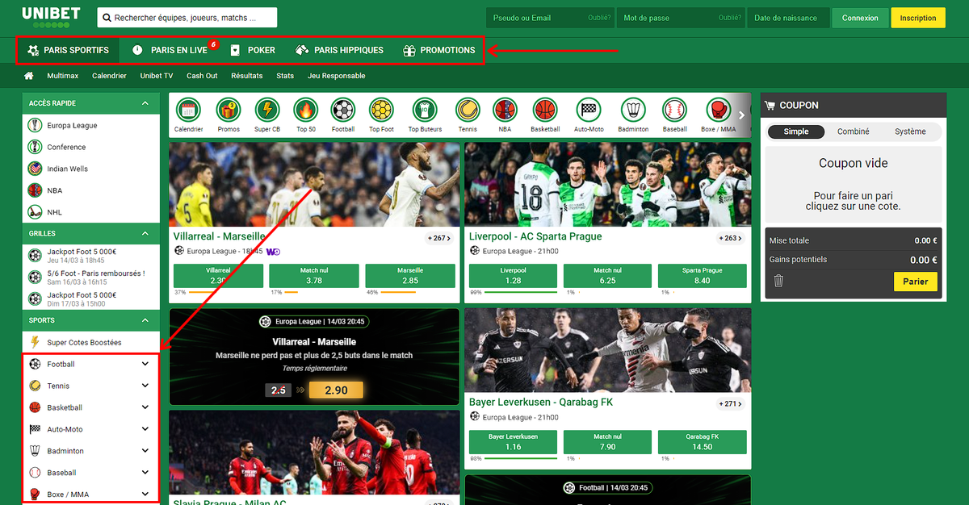The height and width of the screenshot is (505, 969).
Task: Collapse the Grilles section
Action: pyautogui.click(x=145, y=233)
